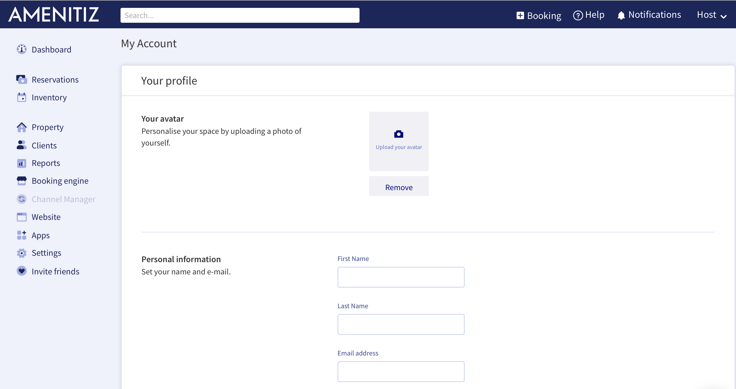Click the Settings gear icon
The width and height of the screenshot is (736, 389).
22,253
